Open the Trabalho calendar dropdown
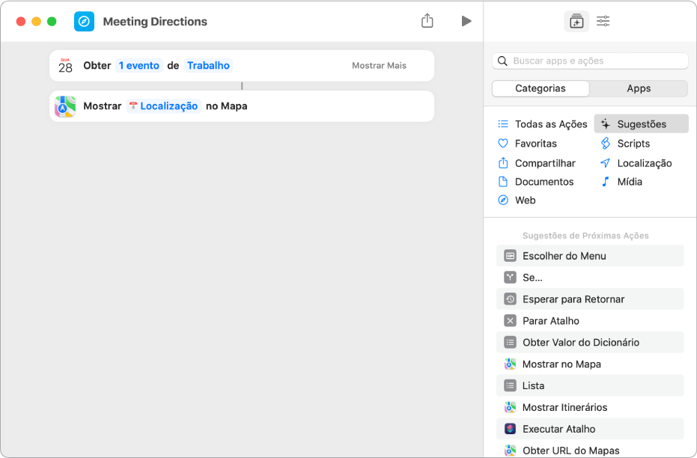This screenshot has width=697, height=458. click(208, 66)
